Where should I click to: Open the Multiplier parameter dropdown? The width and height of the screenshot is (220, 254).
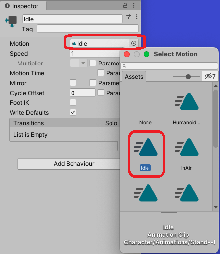(78, 63)
